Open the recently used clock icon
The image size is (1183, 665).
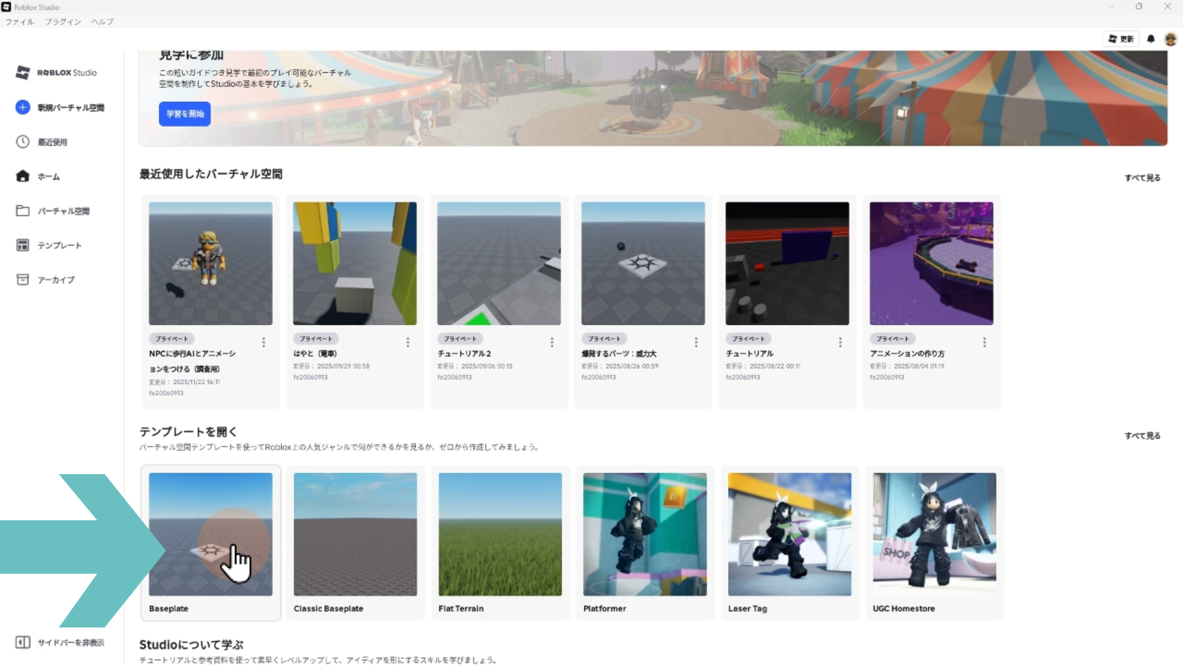(x=23, y=142)
